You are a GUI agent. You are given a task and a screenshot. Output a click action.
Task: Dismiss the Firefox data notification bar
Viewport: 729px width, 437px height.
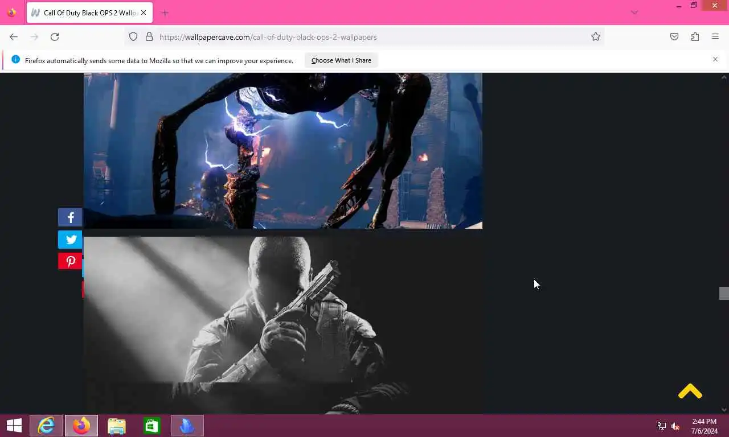click(x=715, y=59)
